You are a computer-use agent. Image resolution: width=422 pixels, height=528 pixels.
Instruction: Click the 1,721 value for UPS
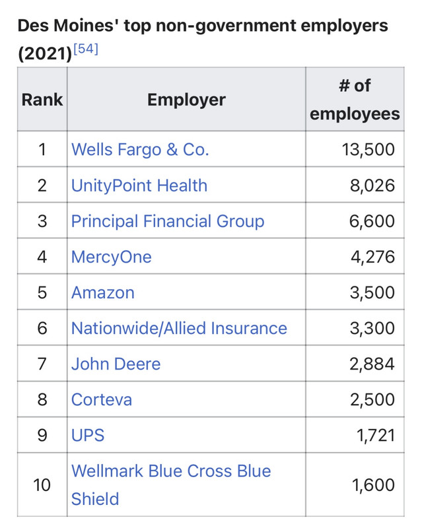point(376,436)
